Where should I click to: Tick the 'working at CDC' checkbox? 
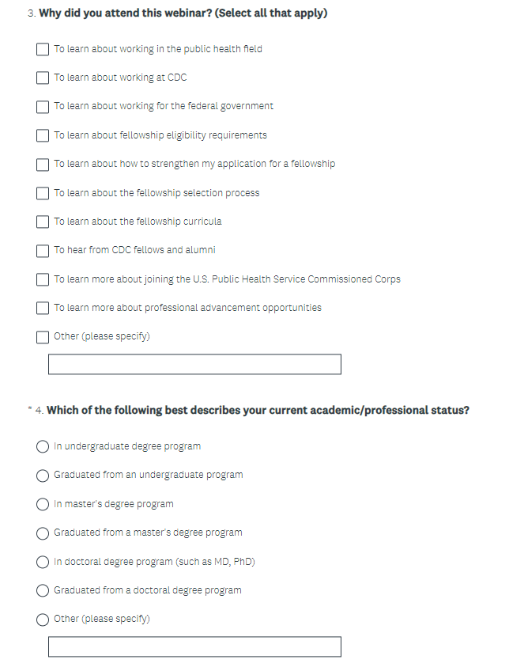tap(43, 78)
